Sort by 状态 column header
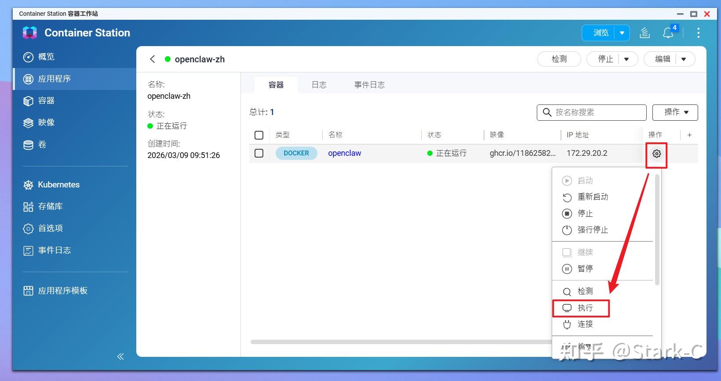This screenshot has height=381, width=721. pyautogui.click(x=434, y=135)
